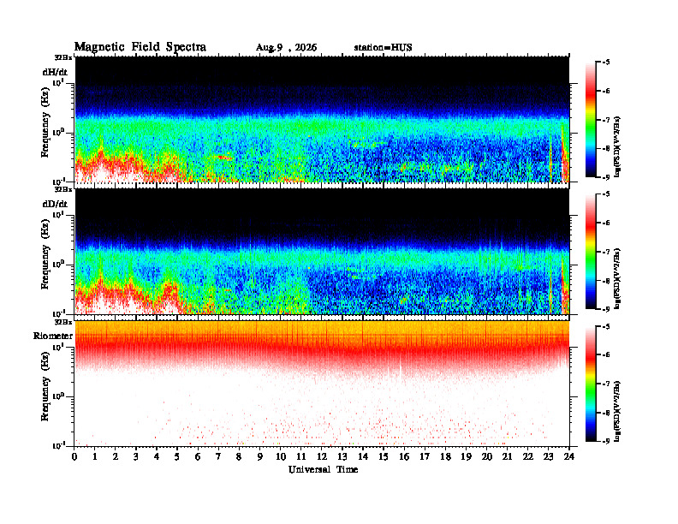This screenshot has width=678, height=524.
Task: Click hour tick "6" on time axis
Action: point(198,457)
